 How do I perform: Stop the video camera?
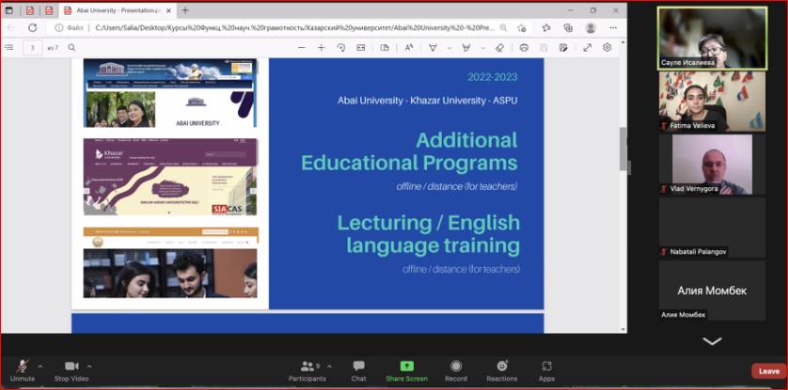pos(71,371)
